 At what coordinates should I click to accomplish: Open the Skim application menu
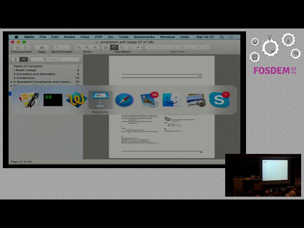pos(29,37)
